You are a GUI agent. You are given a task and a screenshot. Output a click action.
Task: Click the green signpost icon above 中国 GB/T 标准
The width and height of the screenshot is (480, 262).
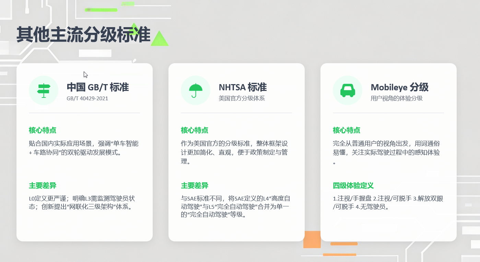[44, 90]
